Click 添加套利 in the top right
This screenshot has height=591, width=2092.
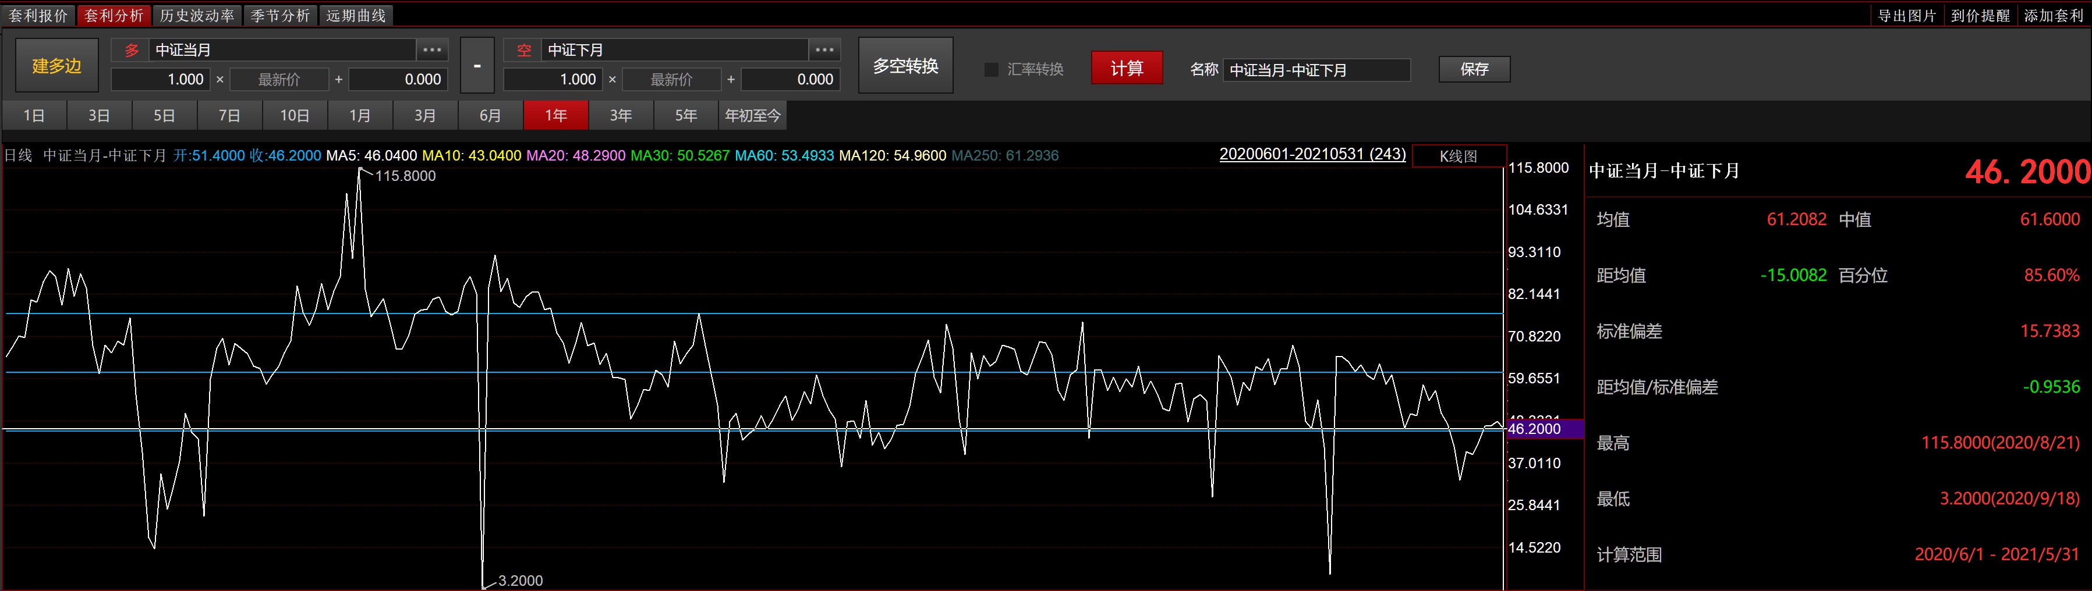click(2052, 16)
